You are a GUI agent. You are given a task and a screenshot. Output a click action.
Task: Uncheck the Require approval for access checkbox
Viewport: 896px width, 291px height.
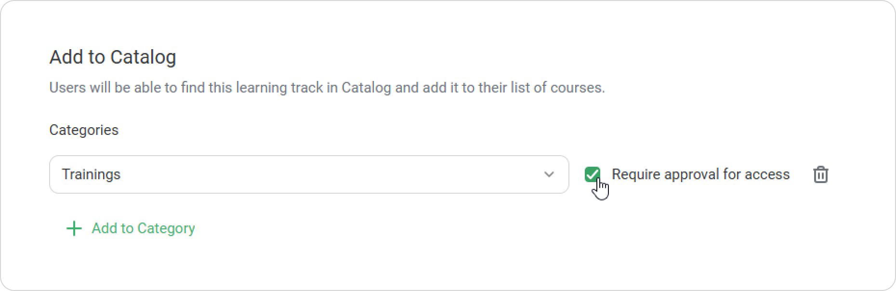(x=592, y=174)
